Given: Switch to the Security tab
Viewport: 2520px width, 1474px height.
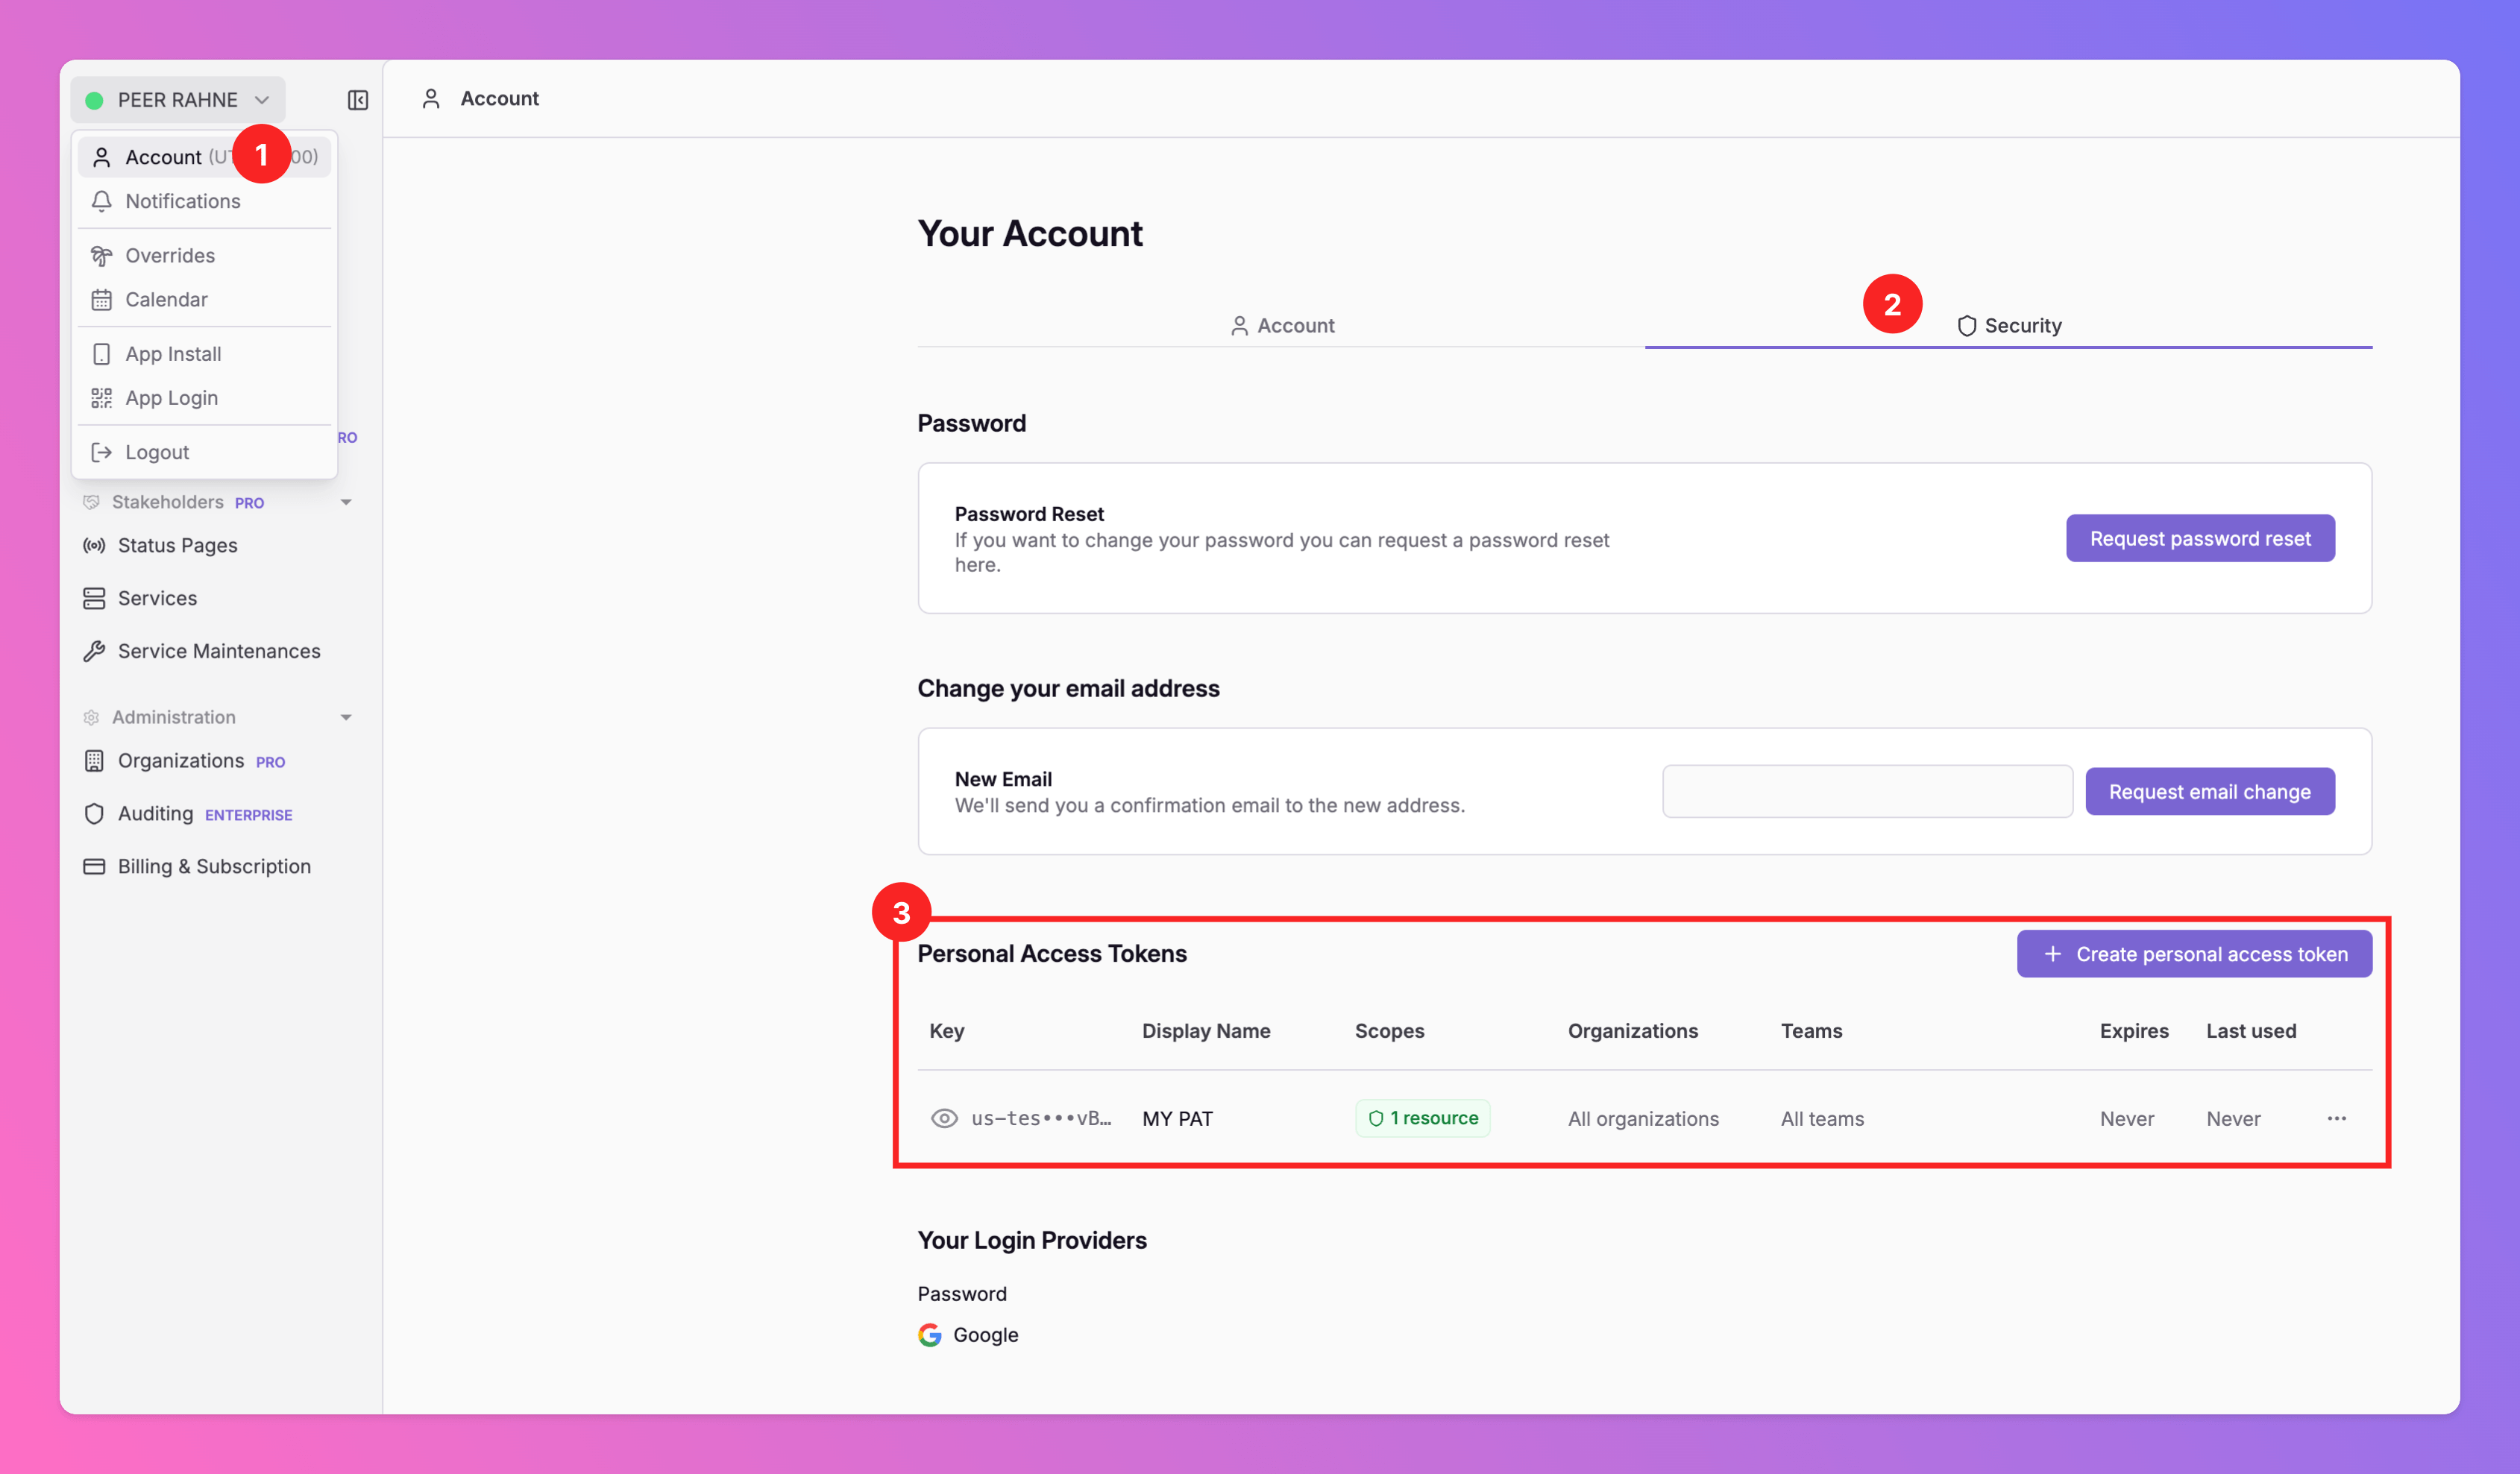Looking at the screenshot, I should pyautogui.click(x=2008, y=325).
